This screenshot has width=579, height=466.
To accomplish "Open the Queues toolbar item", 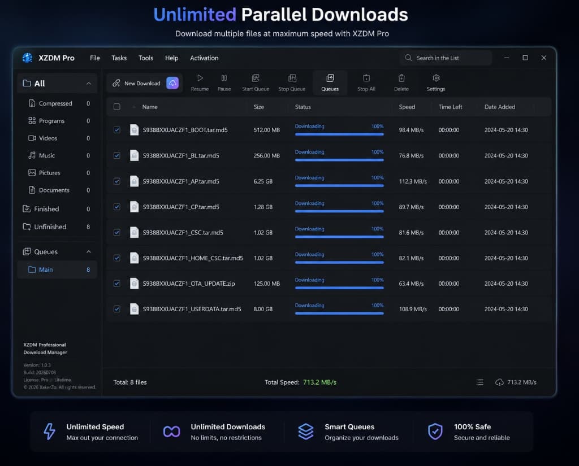I will [x=330, y=82].
